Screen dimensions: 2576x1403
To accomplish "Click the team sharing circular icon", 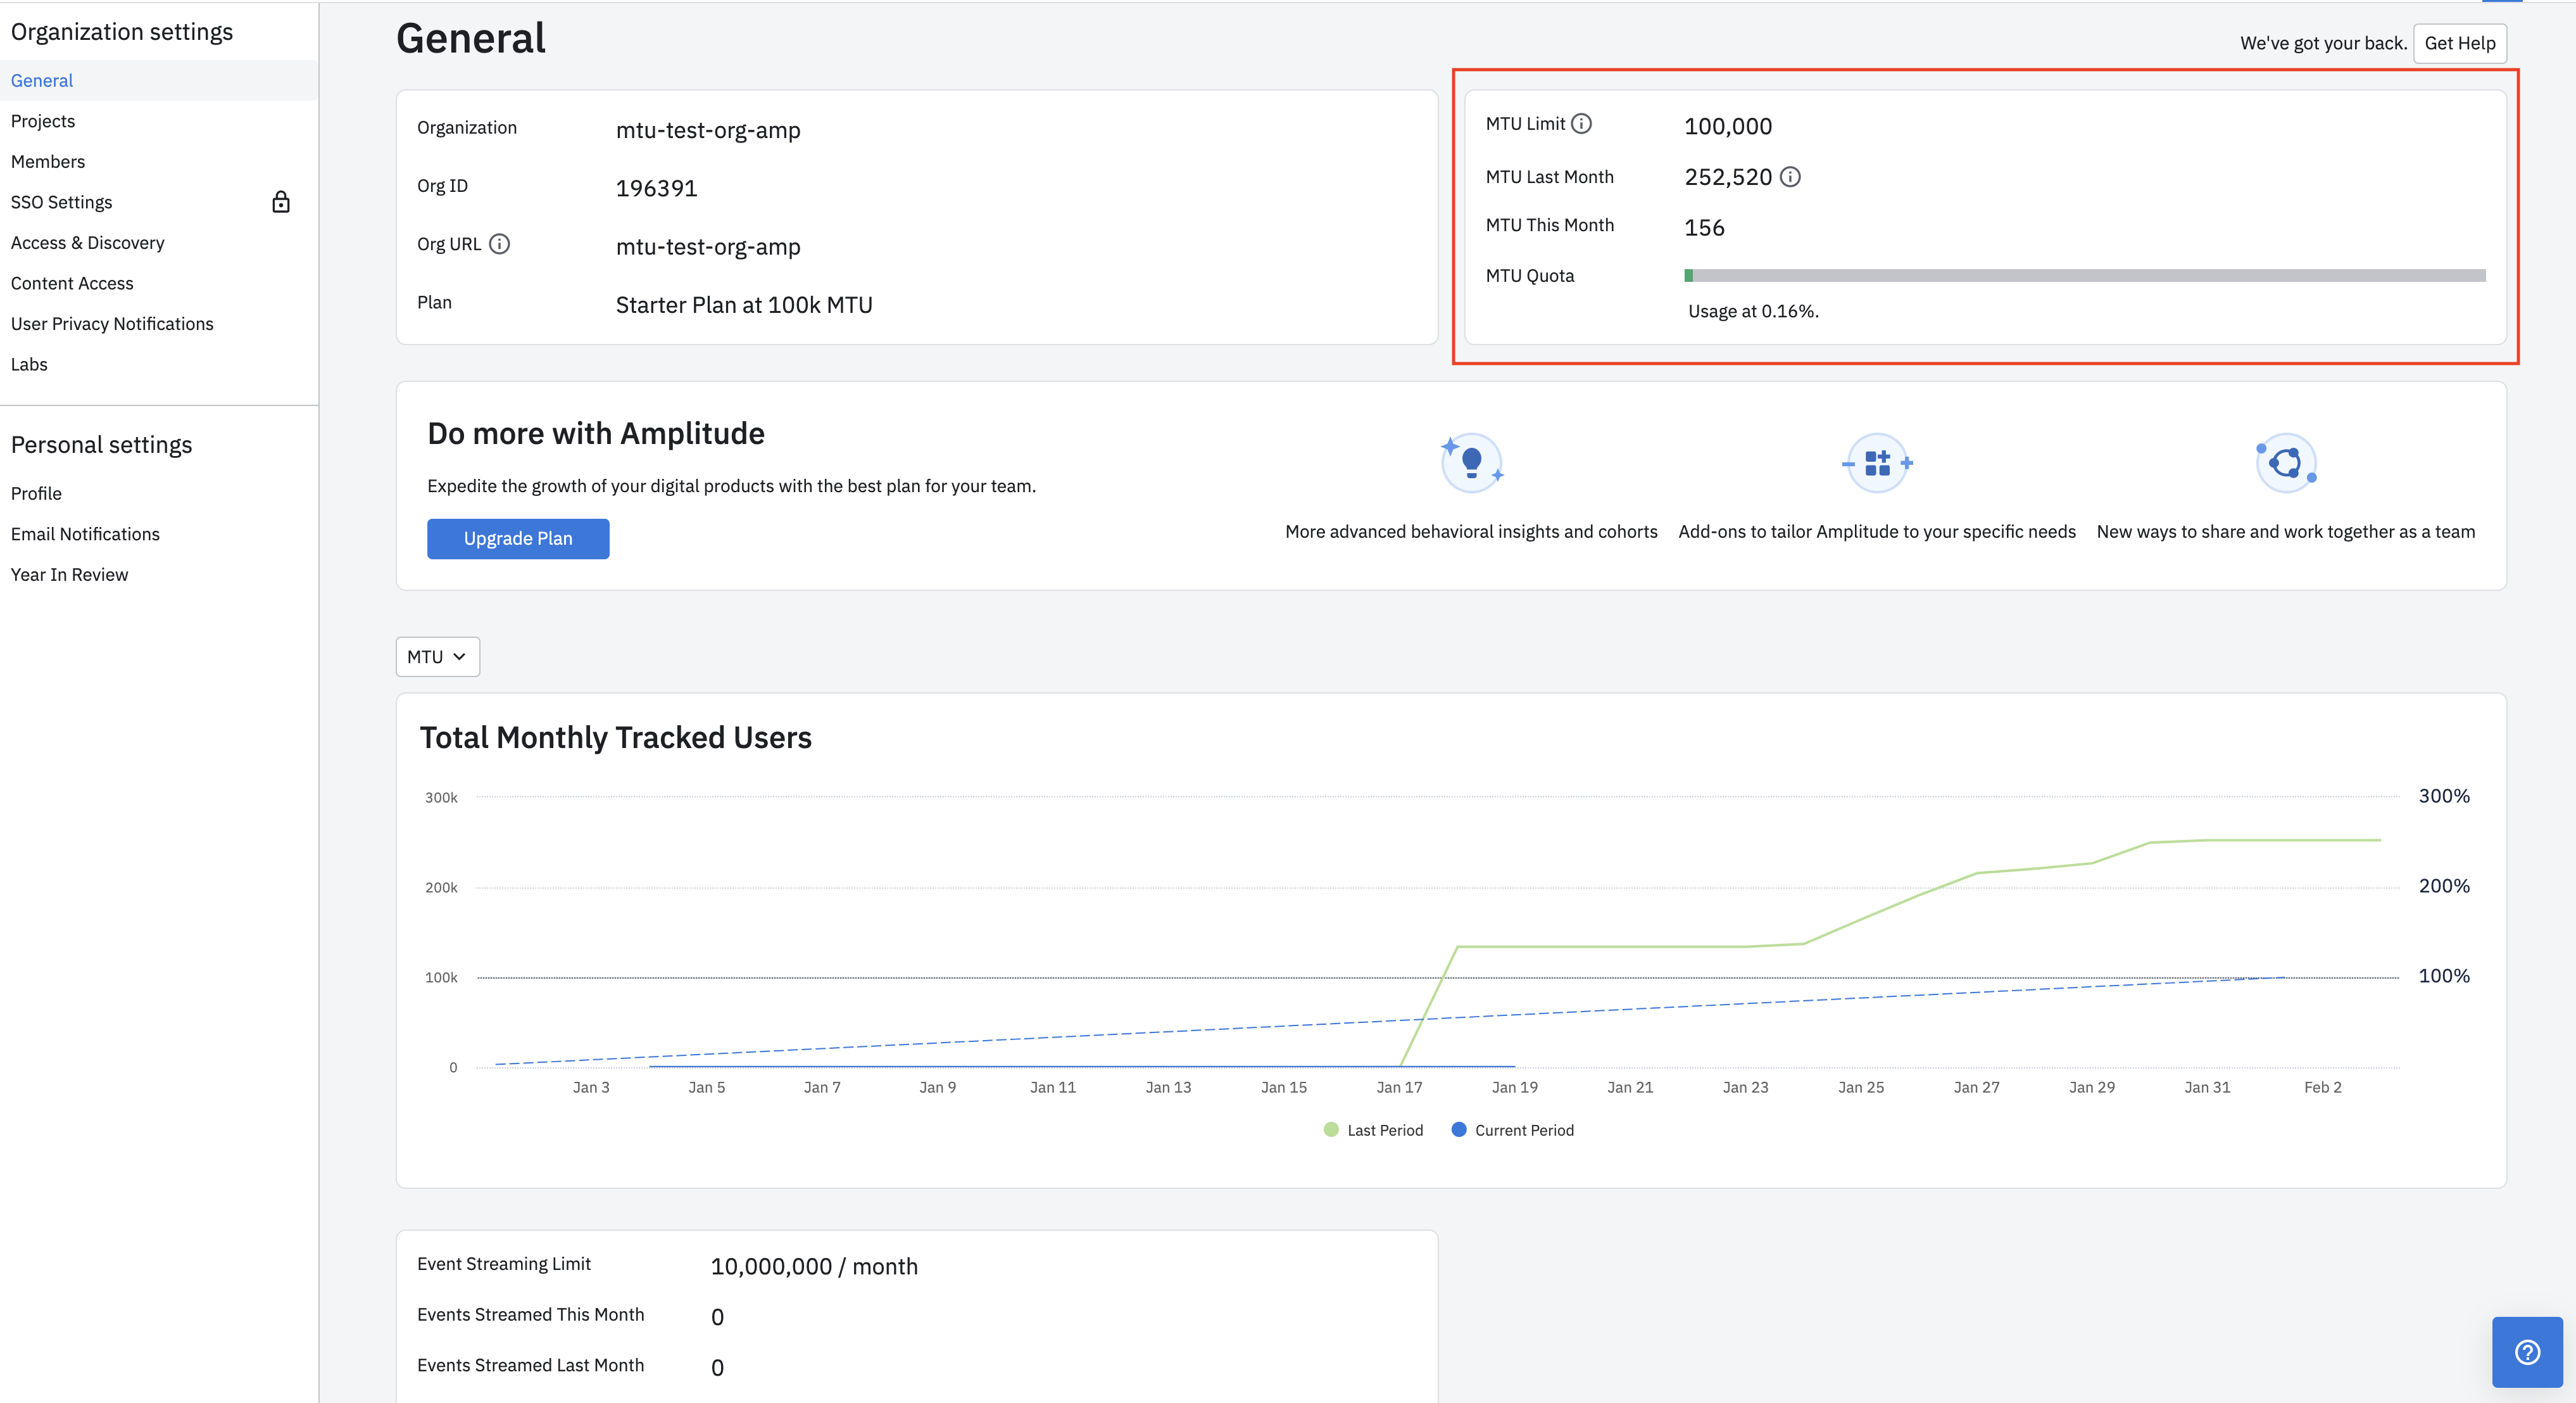I will tap(2286, 462).
